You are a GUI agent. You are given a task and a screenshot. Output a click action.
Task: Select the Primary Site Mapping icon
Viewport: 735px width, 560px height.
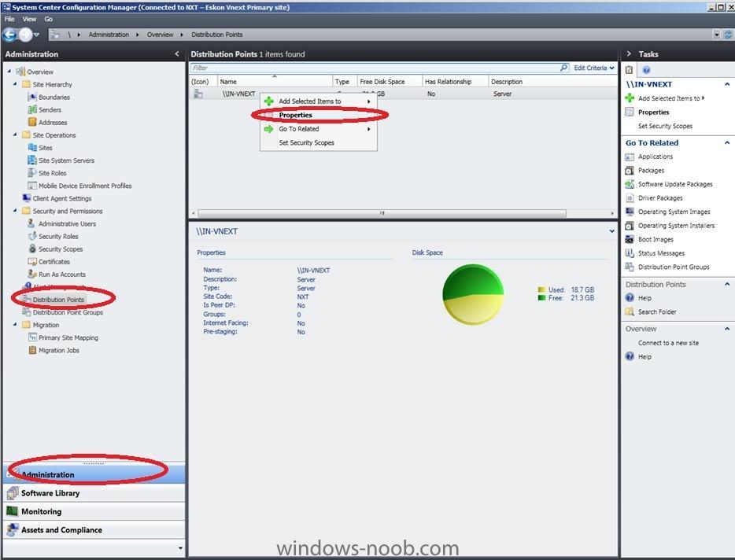(32, 337)
